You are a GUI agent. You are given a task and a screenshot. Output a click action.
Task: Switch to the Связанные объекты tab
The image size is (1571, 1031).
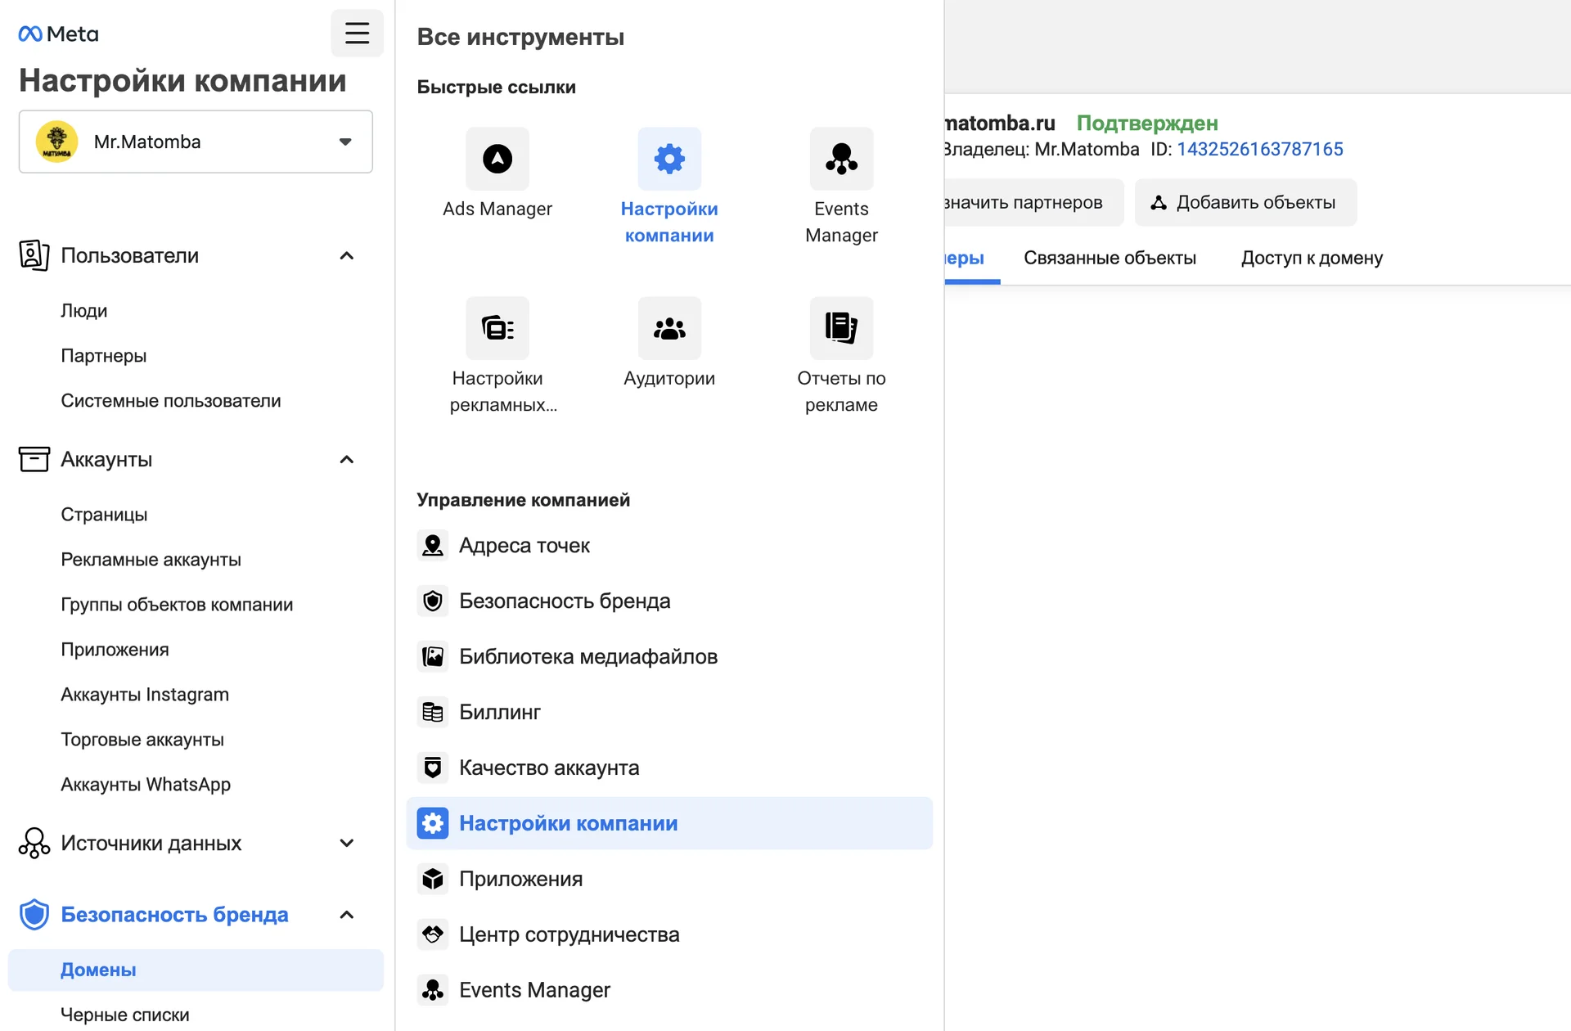1110,258
